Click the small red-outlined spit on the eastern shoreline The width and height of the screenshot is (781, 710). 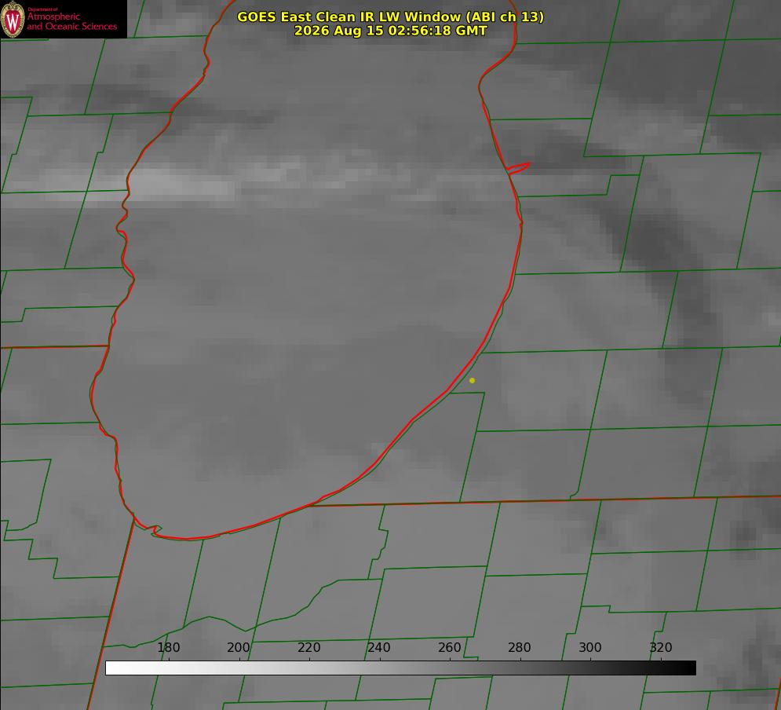coord(518,167)
